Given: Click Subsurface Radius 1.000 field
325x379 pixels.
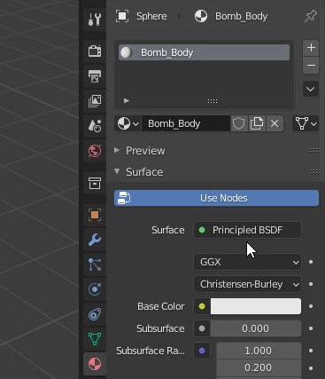Looking at the screenshot, I should tap(259, 351).
